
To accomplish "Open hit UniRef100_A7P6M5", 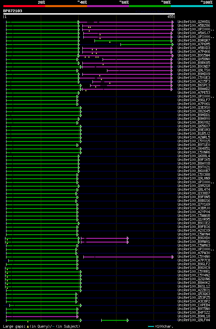I will pyautogui.click(x=194, y=44).
